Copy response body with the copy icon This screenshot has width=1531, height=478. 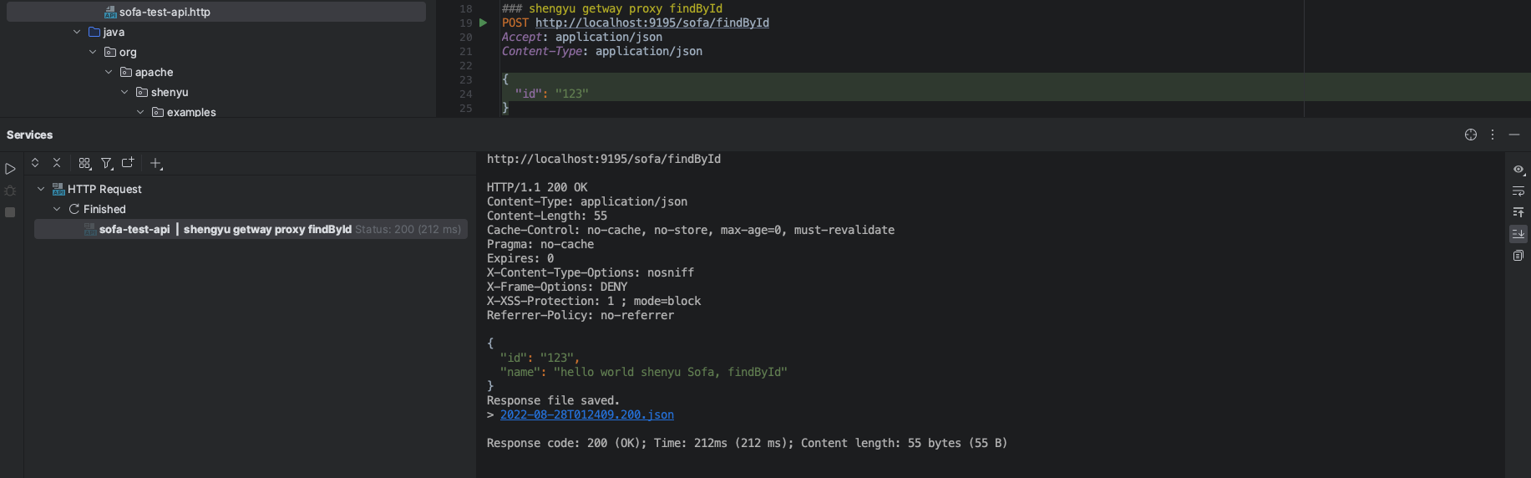click(x=1518, y=256)
